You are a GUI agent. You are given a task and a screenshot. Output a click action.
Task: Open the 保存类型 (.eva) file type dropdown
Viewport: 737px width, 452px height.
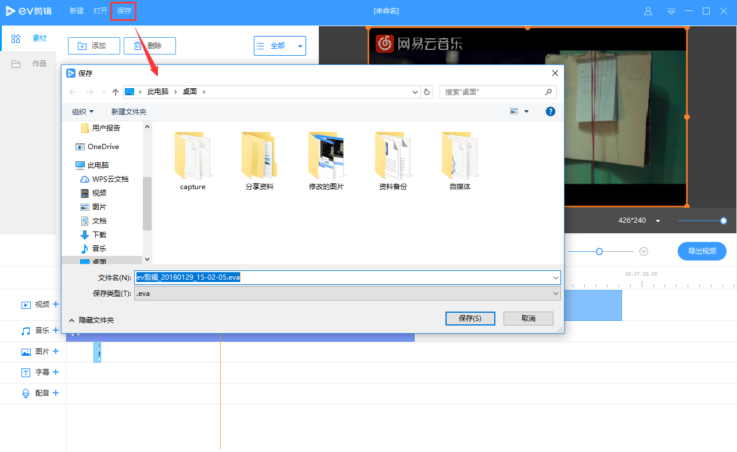click(555, 293)
